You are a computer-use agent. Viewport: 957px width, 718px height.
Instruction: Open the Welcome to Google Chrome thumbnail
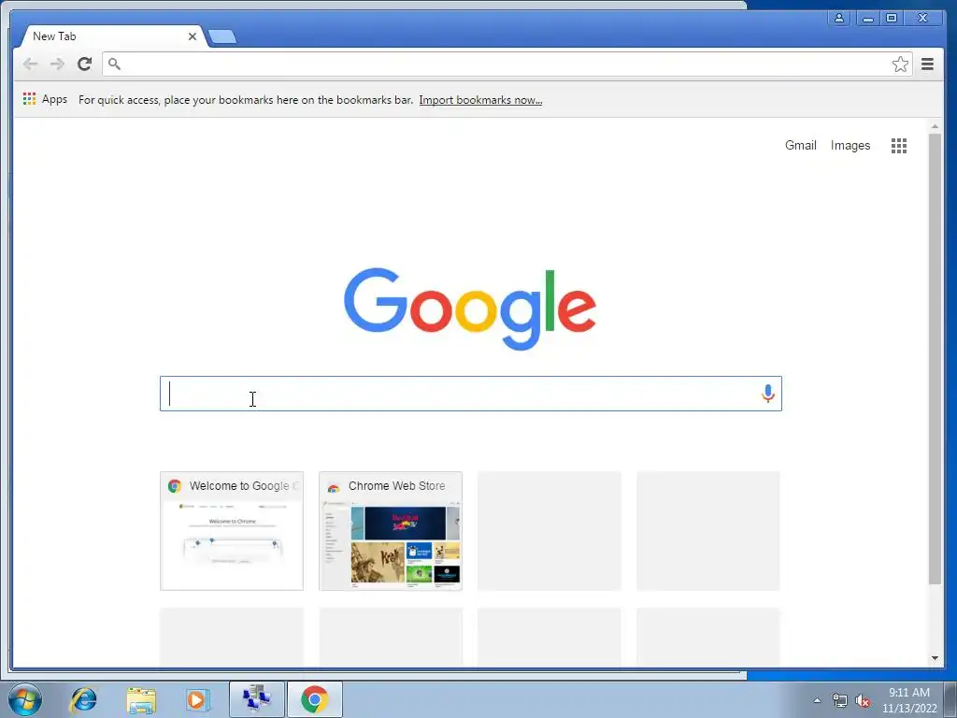(232, 531)
